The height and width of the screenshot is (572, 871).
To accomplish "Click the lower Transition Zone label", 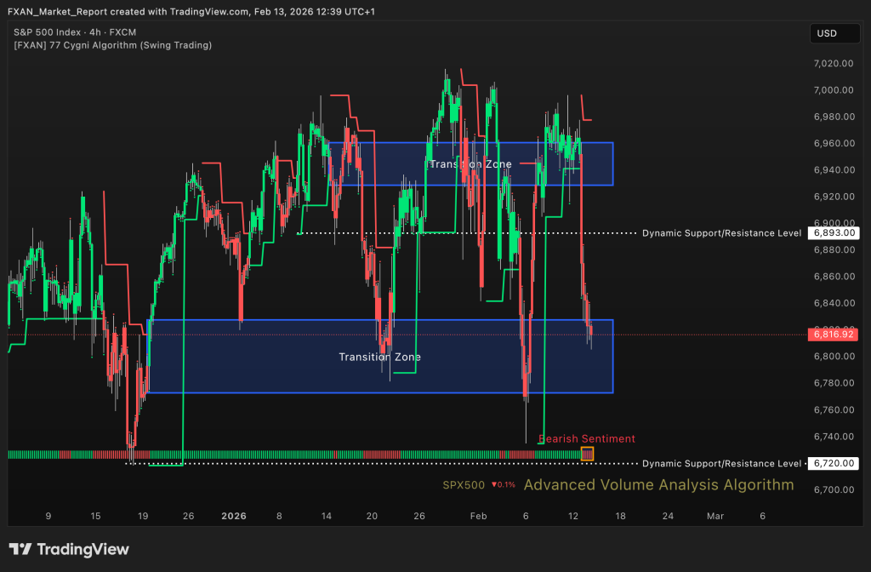I will click(379, 357).
